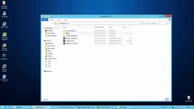The height and width of the screenshot is (109, 194).
Task: Select Documents under This PC
Action: pyautogui.click(x=51, y=46)
